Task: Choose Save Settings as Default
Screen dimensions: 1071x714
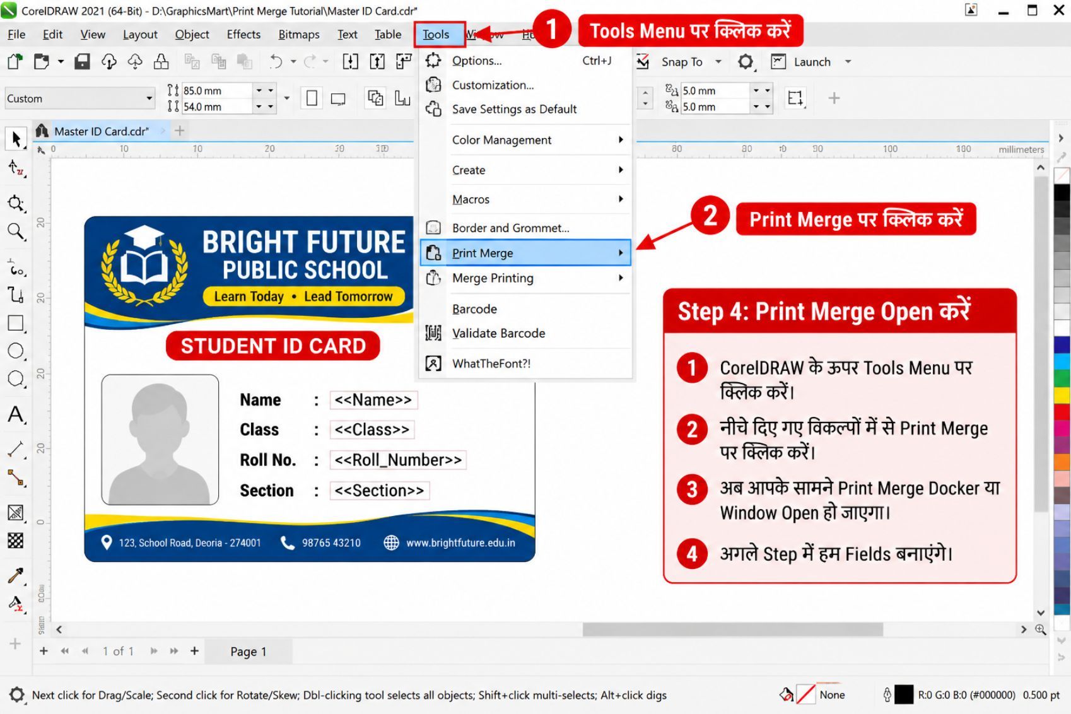Action: pyautogui.click(x=526, y=109)
